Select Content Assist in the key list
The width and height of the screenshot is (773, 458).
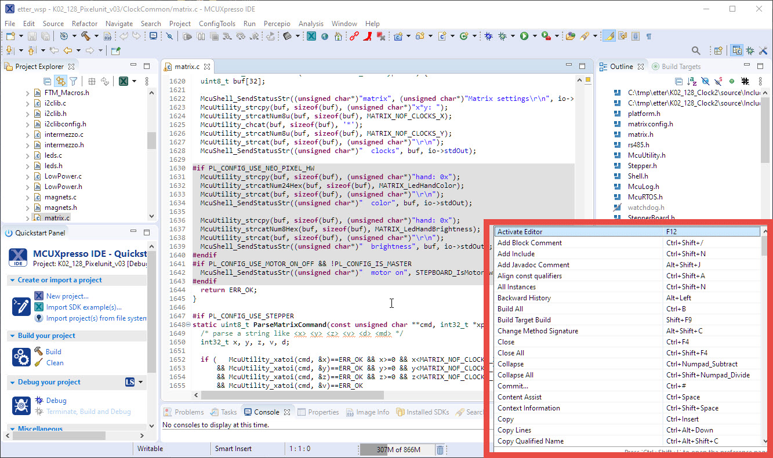[x=520, y=397]
